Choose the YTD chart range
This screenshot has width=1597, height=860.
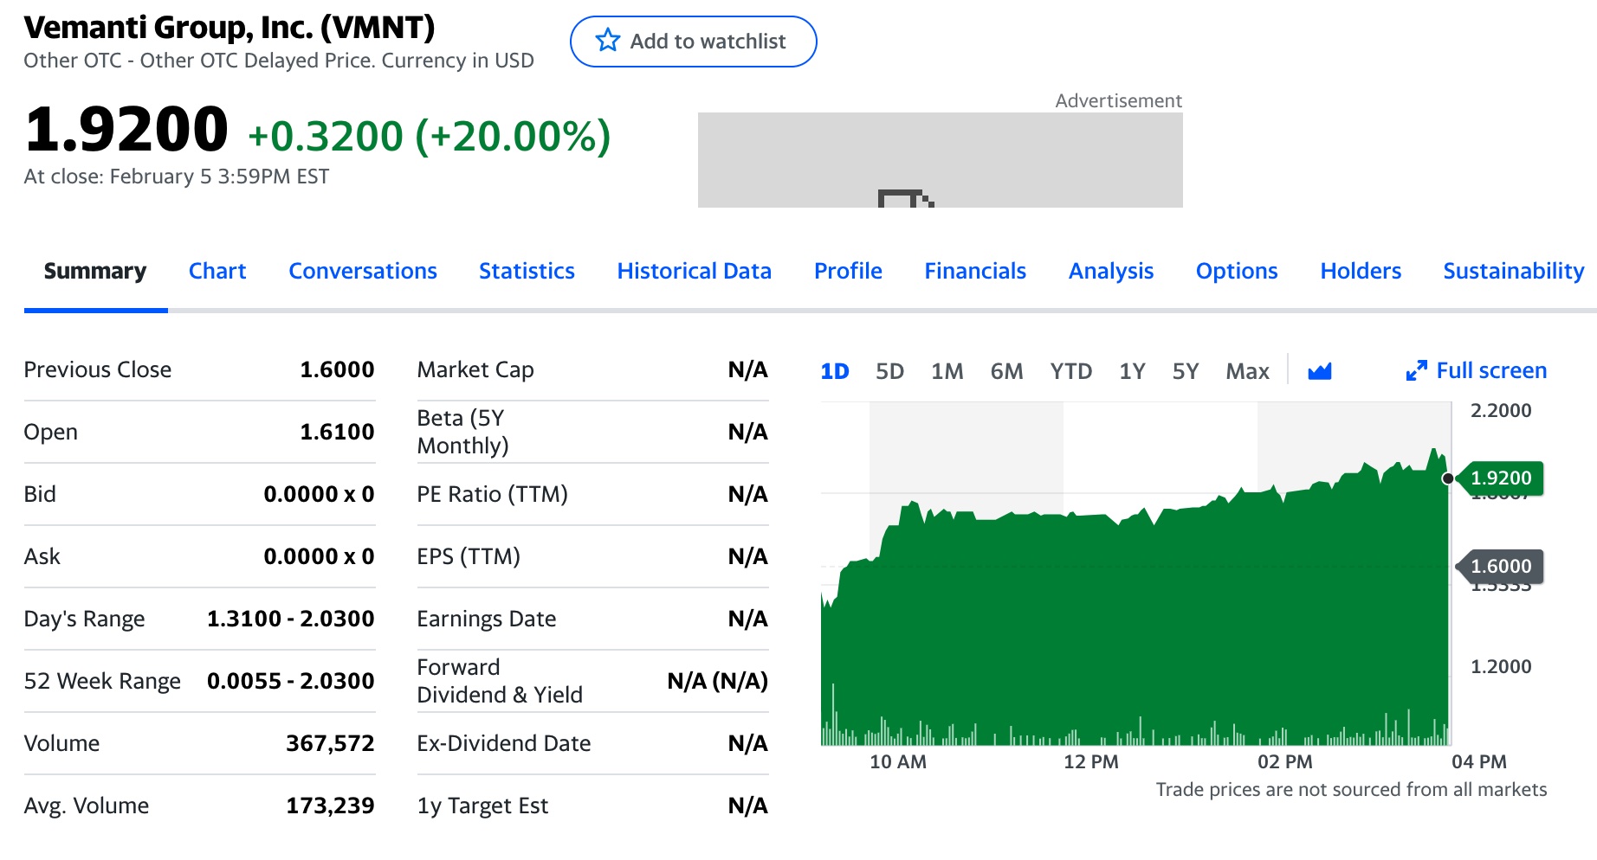1071,371
